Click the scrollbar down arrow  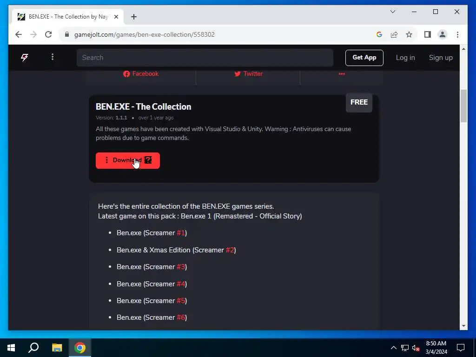click(463, 326)
